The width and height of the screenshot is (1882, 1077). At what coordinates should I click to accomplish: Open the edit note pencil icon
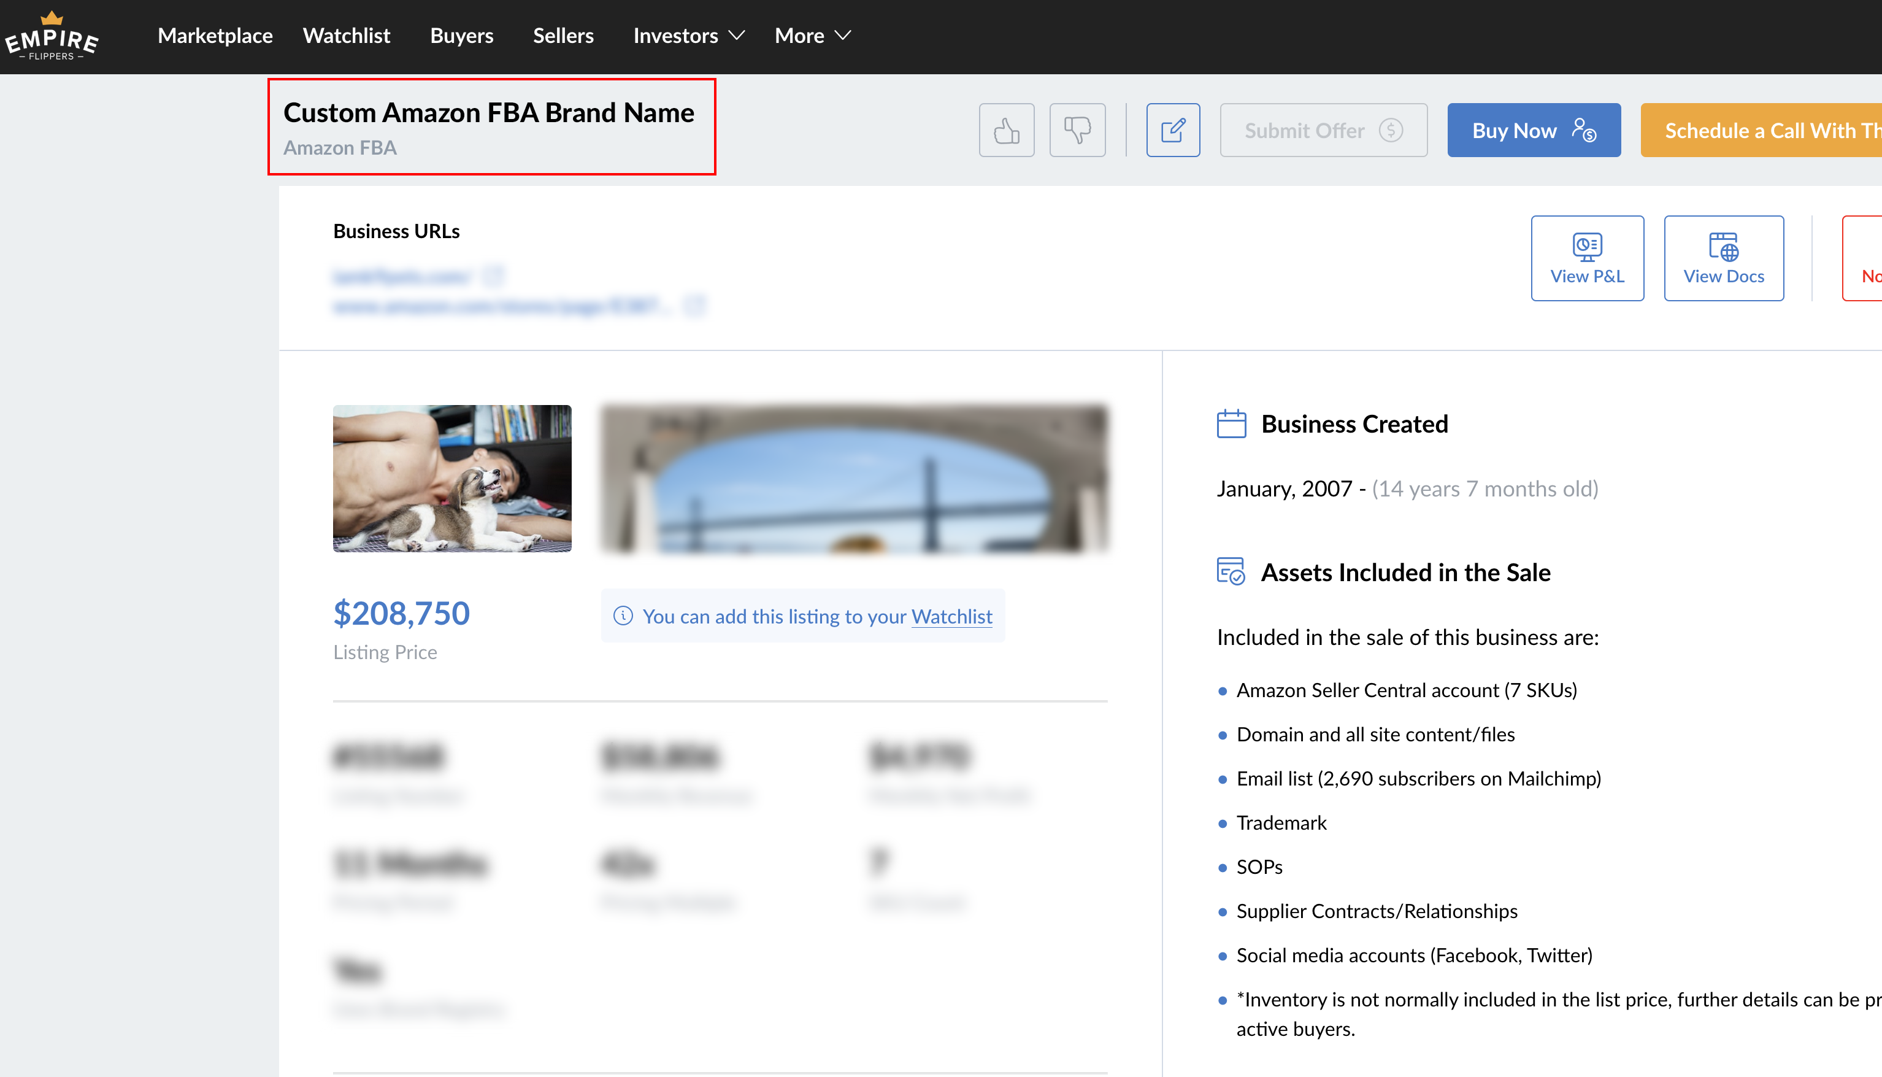1172,130
